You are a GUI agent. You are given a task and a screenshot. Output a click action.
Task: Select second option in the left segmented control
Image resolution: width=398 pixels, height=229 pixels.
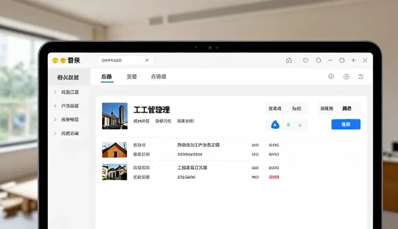pyautogui.click(x=297, y=109)
